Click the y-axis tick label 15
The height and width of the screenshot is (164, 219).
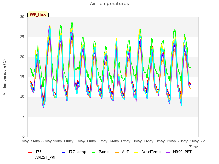coord(22,77)
